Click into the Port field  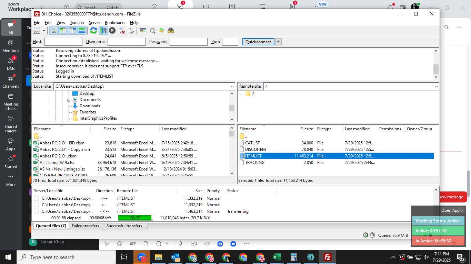[230, 42]
